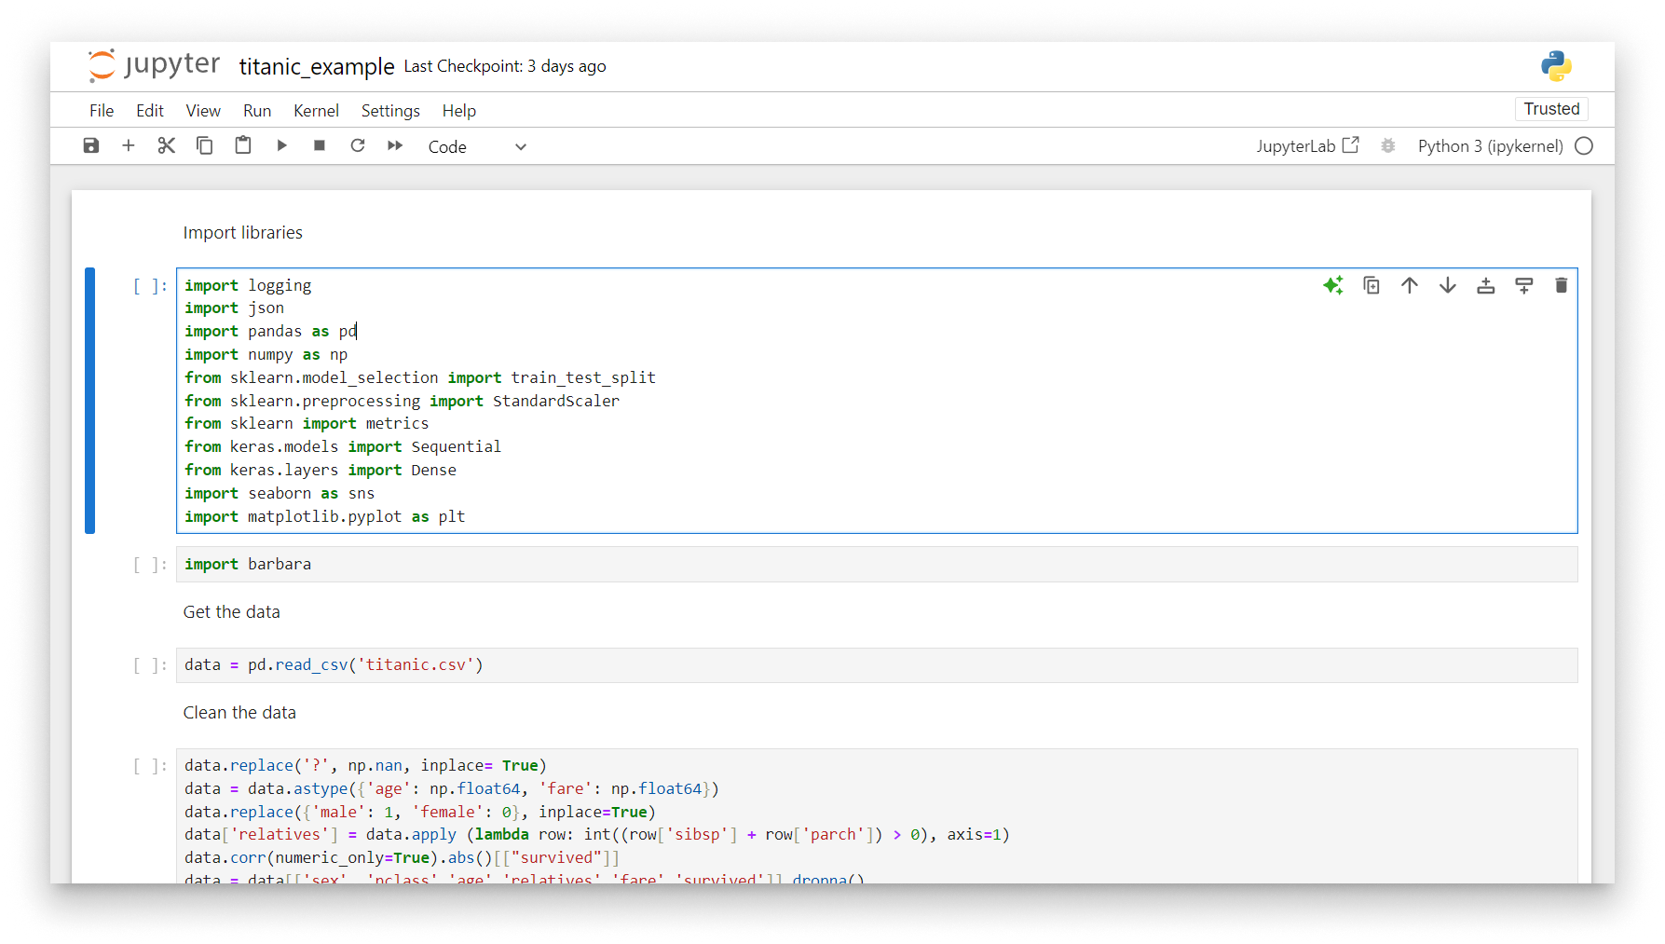Restart kernel and run all cells

pyautogui.click(x=394, y=145)
